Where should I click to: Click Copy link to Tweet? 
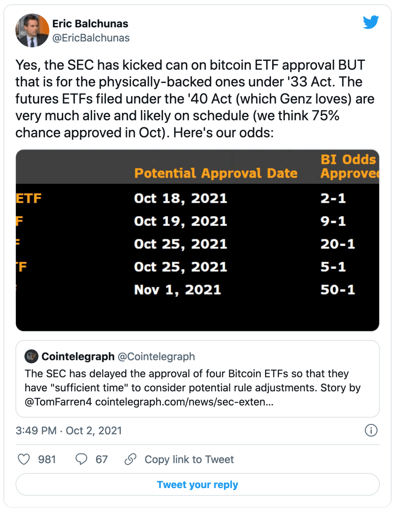189,459
